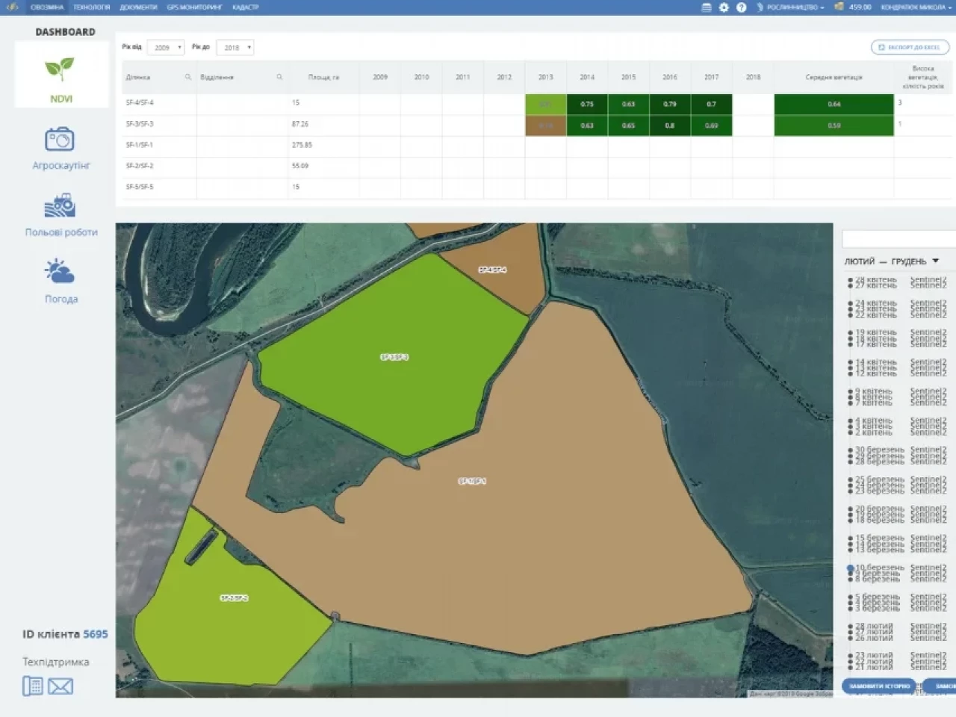Open Агроскаутінг camera section

pos(60,148)
